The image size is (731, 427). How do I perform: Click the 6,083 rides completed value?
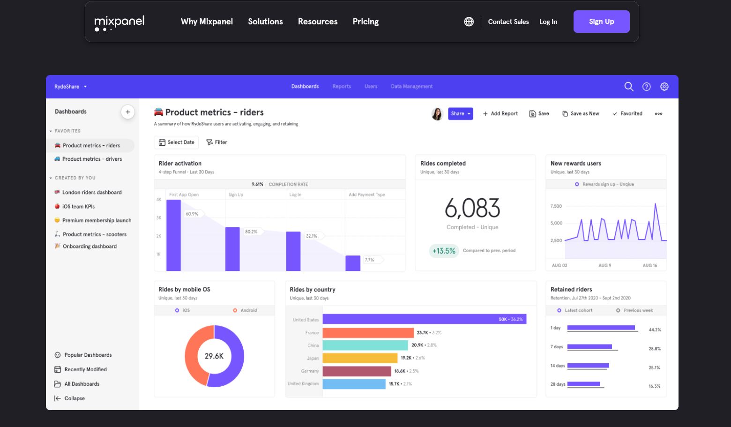point(472,208)
